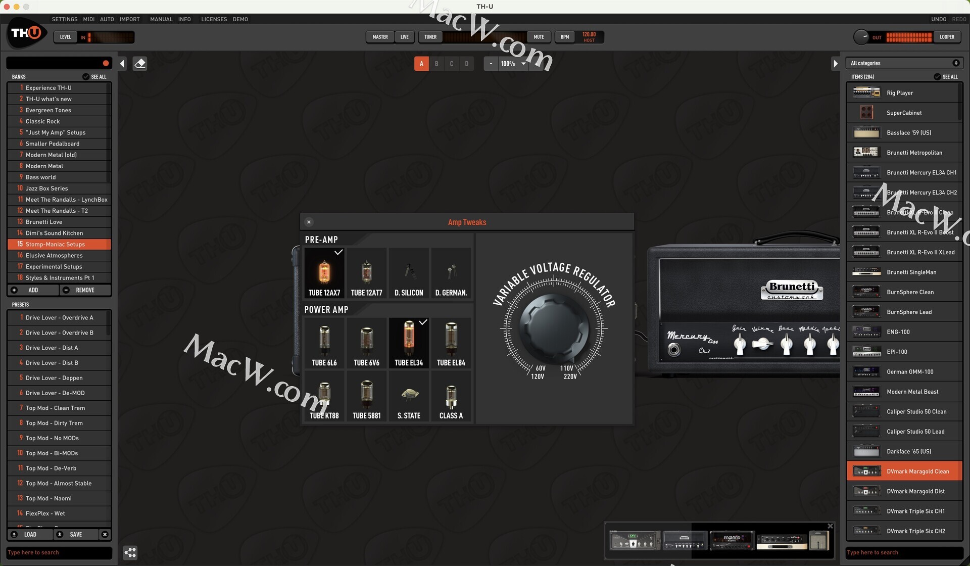Collapse the right items panel arrow

(835, 64)
